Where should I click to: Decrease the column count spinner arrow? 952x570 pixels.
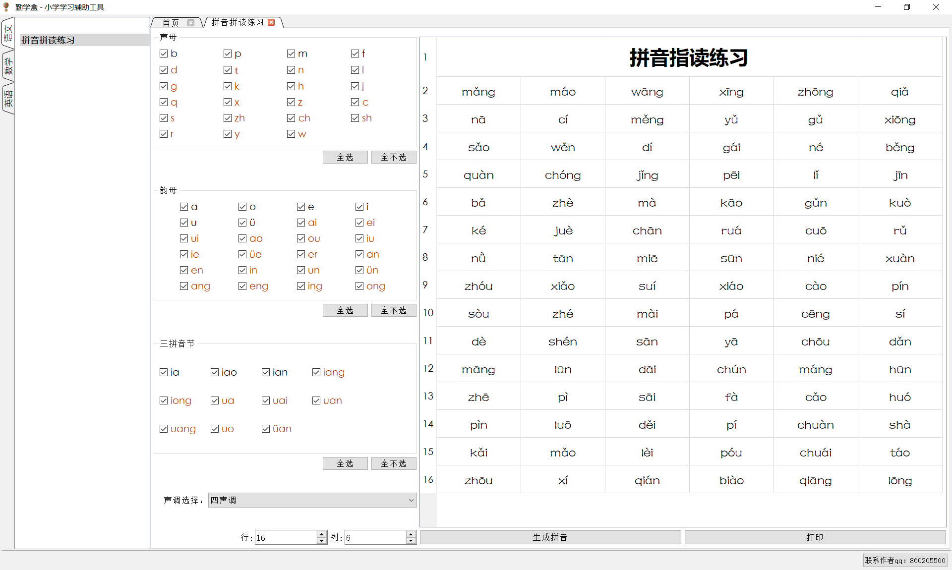411,541
